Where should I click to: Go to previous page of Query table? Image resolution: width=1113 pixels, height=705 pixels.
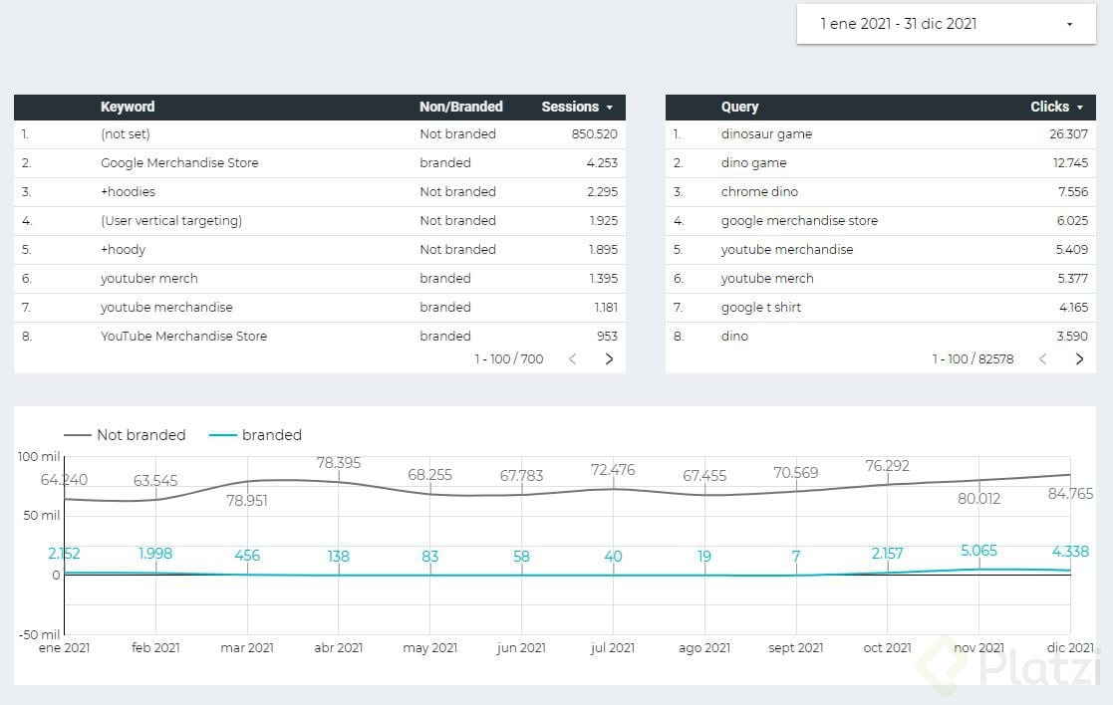pyautogui.click(x=1042, y=358)
